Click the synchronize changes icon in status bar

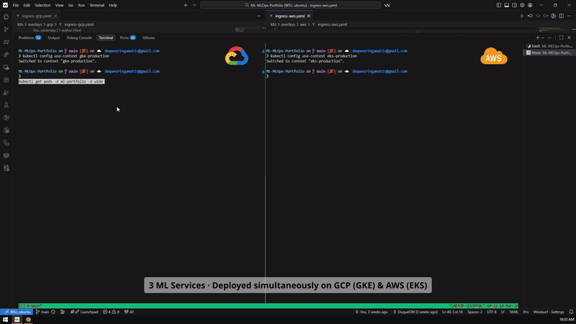point(53,312)
